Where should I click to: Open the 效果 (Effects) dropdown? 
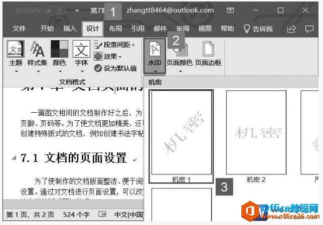[x=108, y=56]
